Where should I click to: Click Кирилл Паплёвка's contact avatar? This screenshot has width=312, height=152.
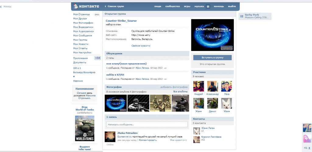197,140
